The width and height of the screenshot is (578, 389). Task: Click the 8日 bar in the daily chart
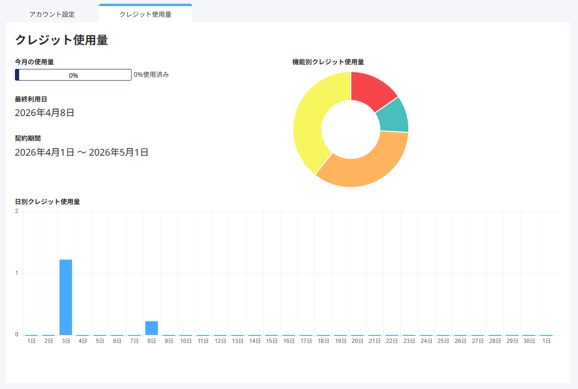tap(152, 328)
